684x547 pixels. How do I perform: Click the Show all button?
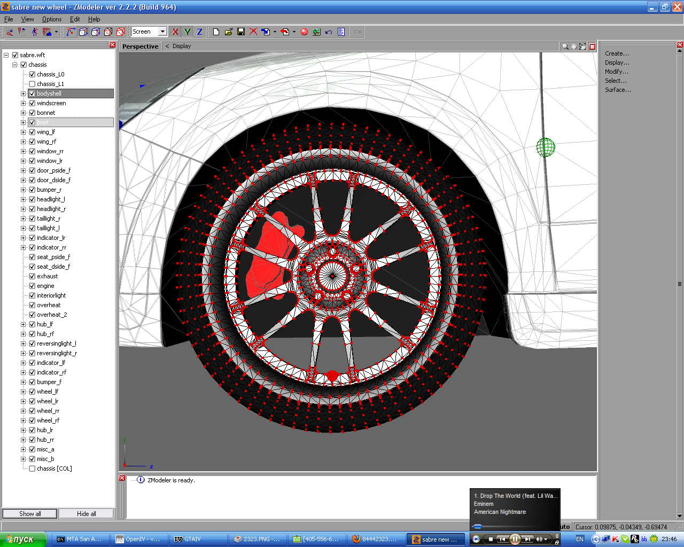30,514
